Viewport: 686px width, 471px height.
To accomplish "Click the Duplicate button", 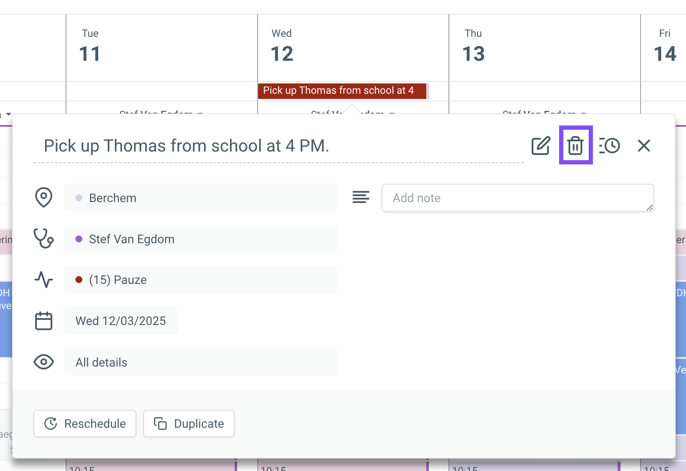I will [x=189, y=423].
